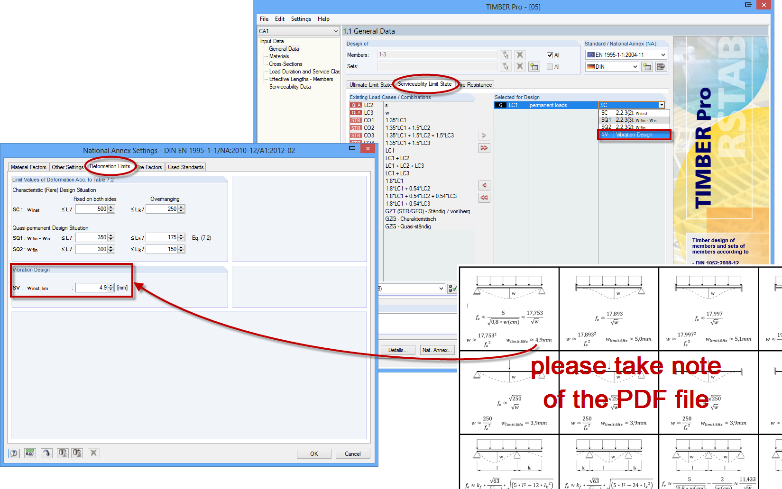
Task: Click the select-all checkmark icon below load list
Action: 452,288
